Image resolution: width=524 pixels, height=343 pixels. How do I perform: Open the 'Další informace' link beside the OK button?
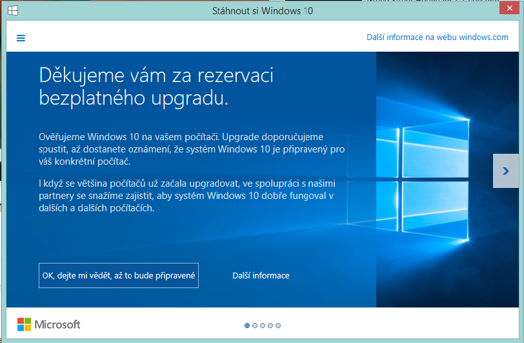click(261, 275)
